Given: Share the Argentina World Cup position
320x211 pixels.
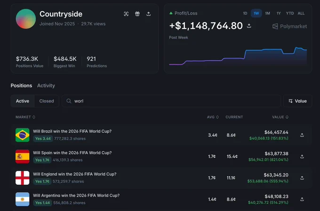Looking at the screenshot, I should pyautogui.click(x=302, y=199).
